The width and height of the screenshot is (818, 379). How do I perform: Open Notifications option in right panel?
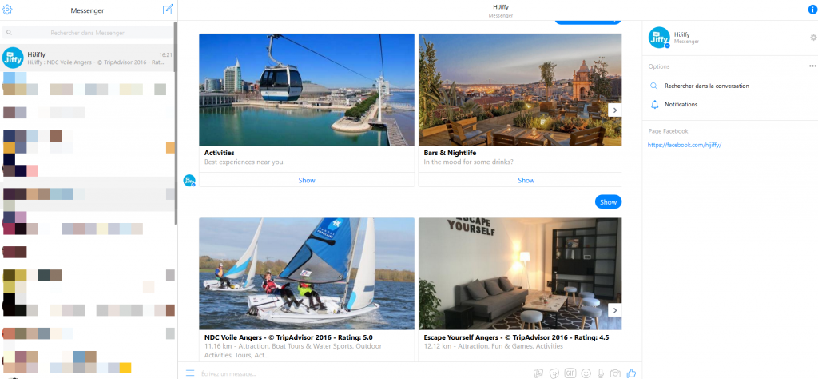coord(681,105)
